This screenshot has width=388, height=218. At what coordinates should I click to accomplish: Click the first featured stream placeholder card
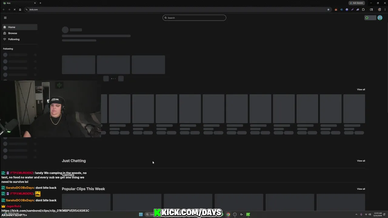pyautogui.click(x=79, y=65)
